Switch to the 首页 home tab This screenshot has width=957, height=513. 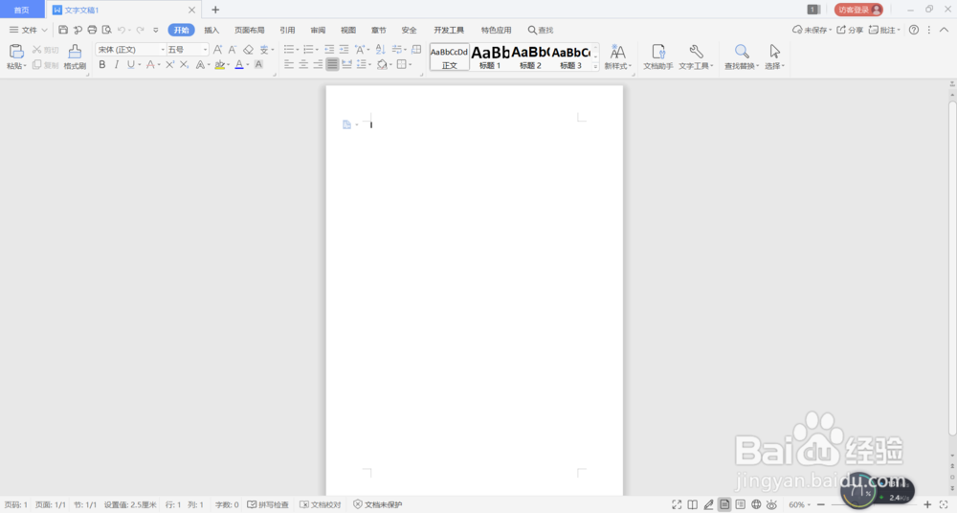pyautogui.click(x=21, y=10)
